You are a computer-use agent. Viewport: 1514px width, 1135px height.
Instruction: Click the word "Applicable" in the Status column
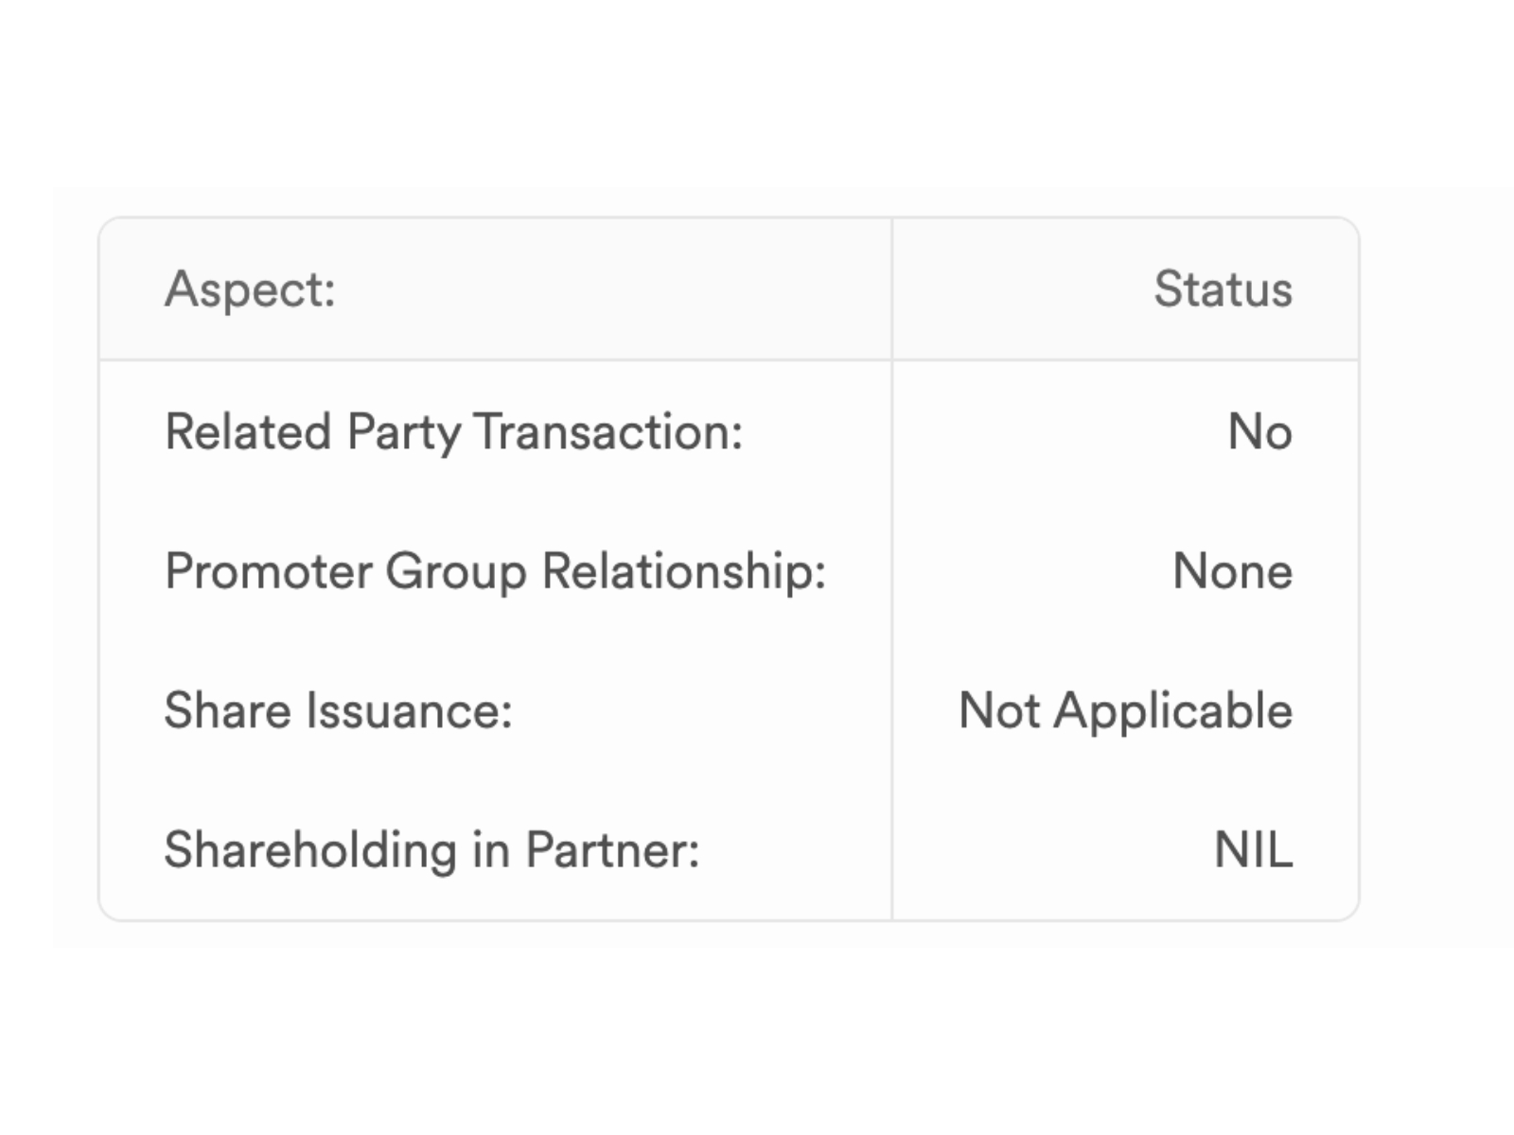(x=1172, y=710)
